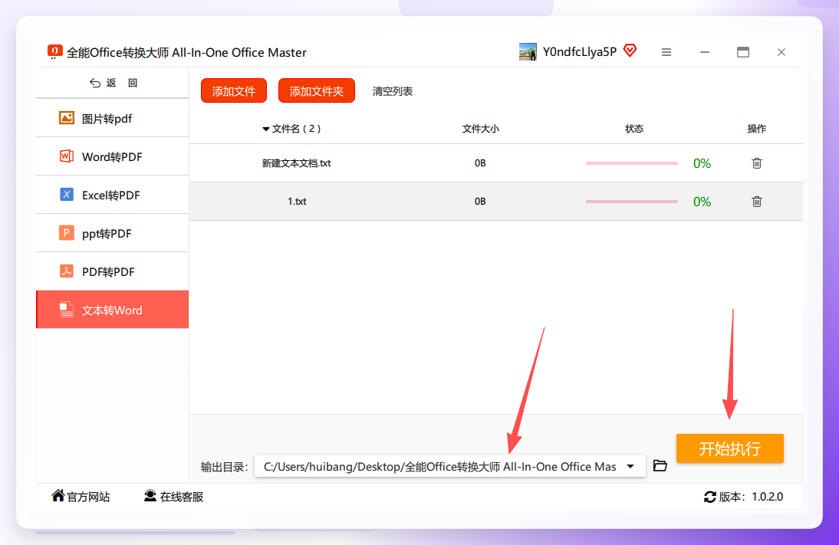Click the app logo in title bar
The height and width of the screenshot is (545, 839).
coord(54,51)
